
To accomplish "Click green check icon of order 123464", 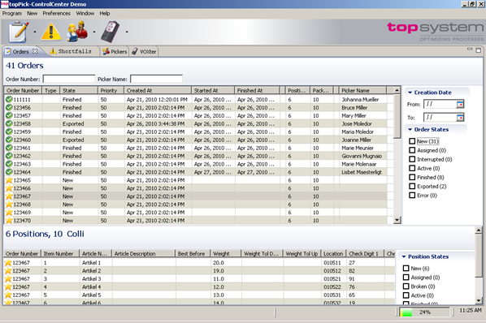I will tap(9, 172).
